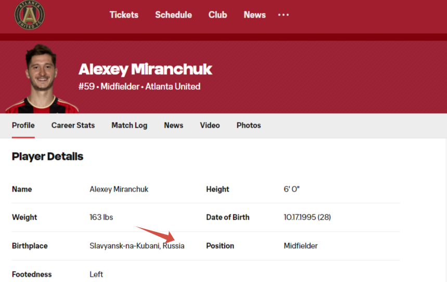Click the Atlanta United team text under name
The image size is (447, 282).
[173, 87]
